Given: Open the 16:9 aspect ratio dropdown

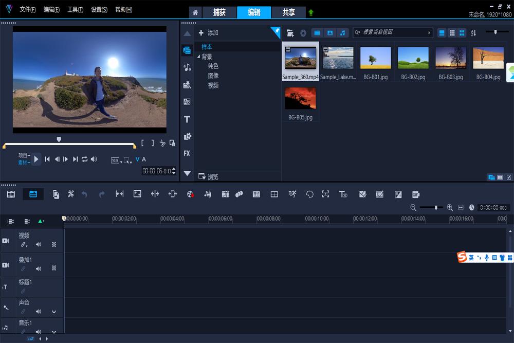Looking at the screenshot, I should pyautogui.click(x=116, y=160).
